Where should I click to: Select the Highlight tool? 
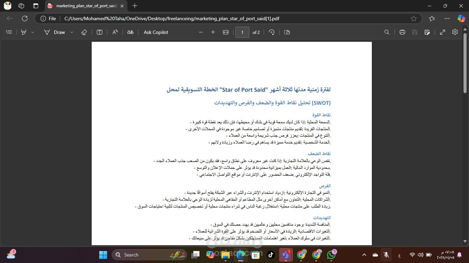coord(24,32)
